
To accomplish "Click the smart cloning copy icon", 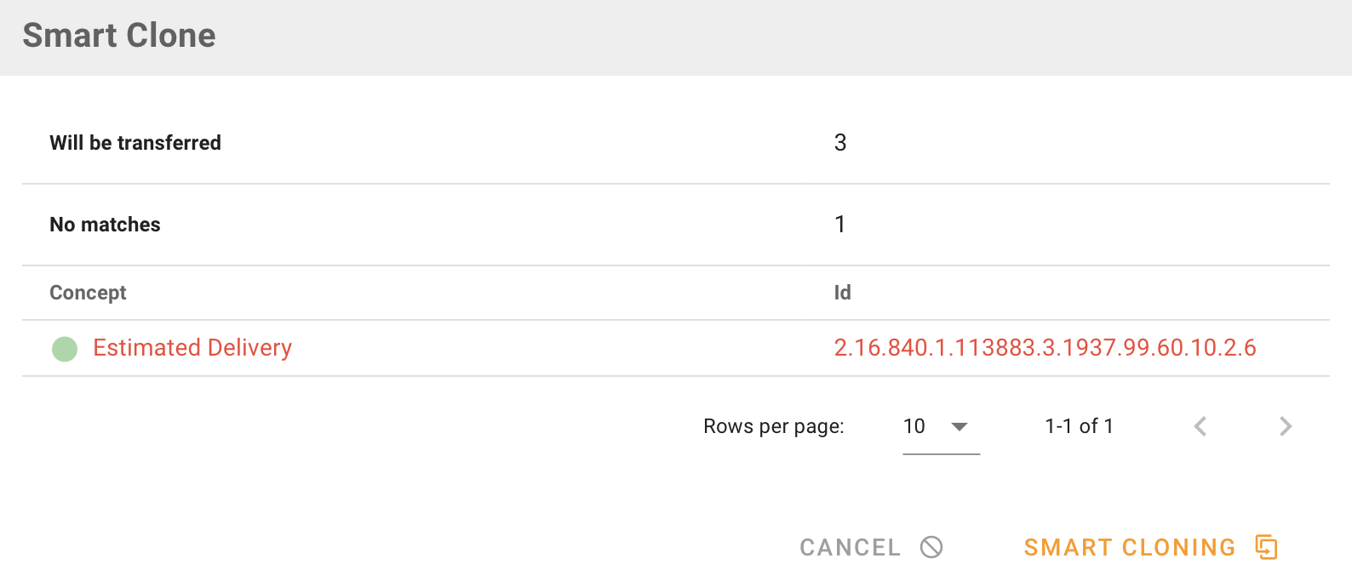I will [1267, 547].
